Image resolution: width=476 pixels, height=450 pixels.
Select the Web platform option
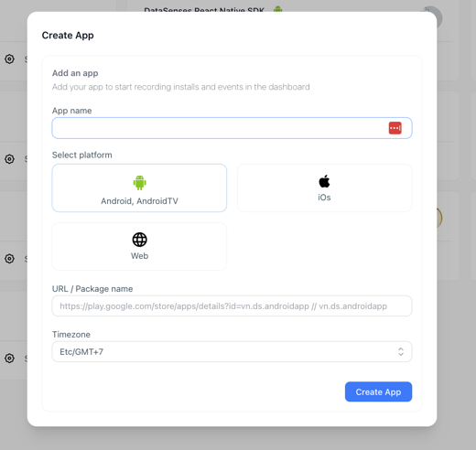click(x=139, y=246)
